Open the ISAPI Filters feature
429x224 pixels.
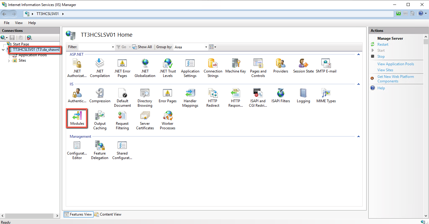tap(281, 95)
